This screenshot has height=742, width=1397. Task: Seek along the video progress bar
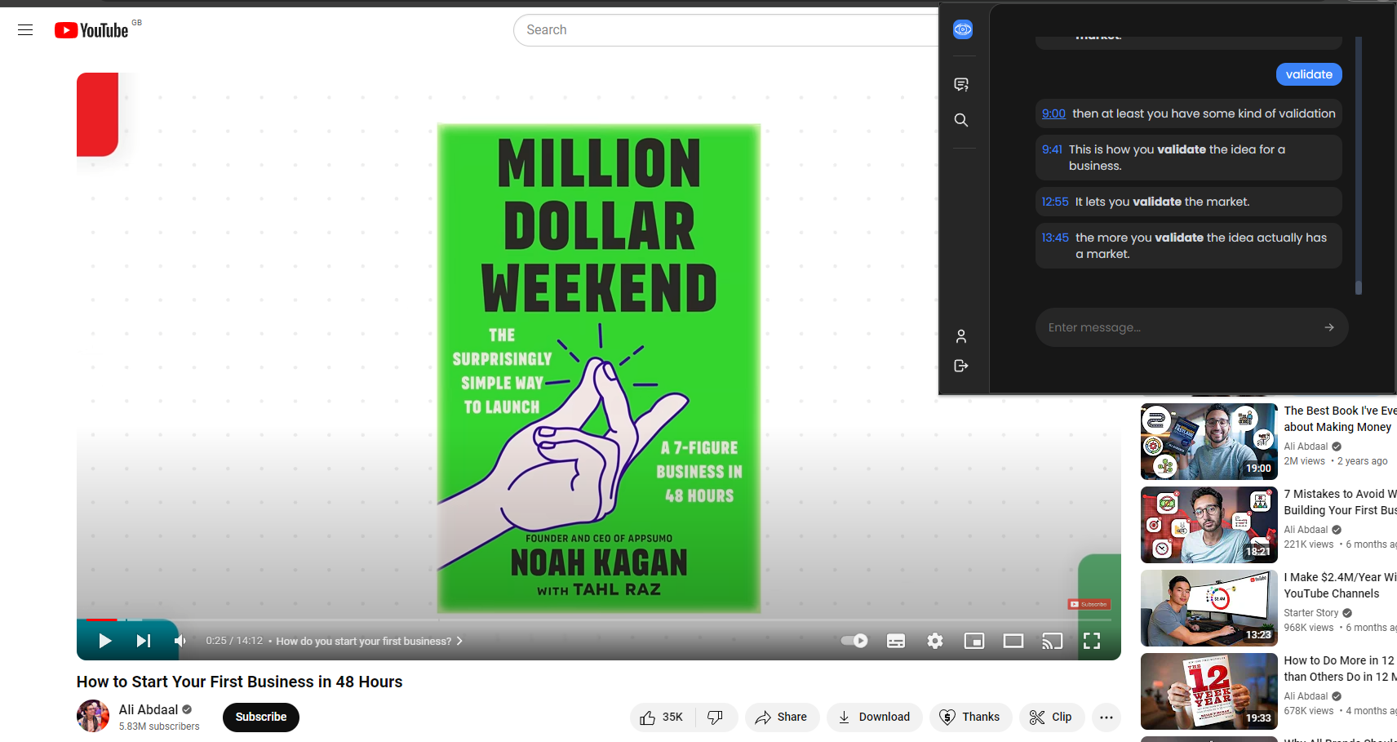pos(599,620)
